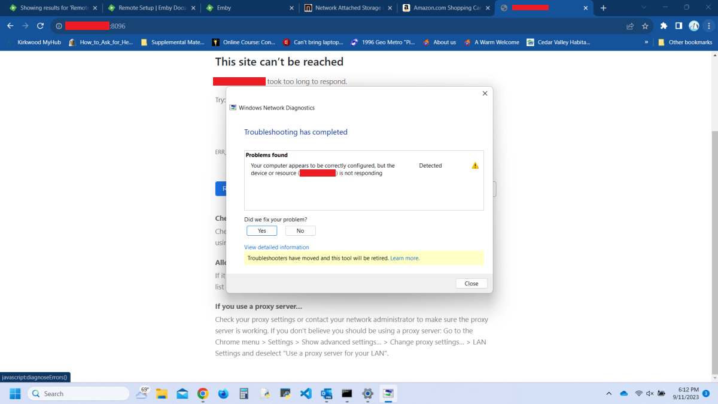Click the Windows Start button
Screen dimensions: 718x404
15,393
